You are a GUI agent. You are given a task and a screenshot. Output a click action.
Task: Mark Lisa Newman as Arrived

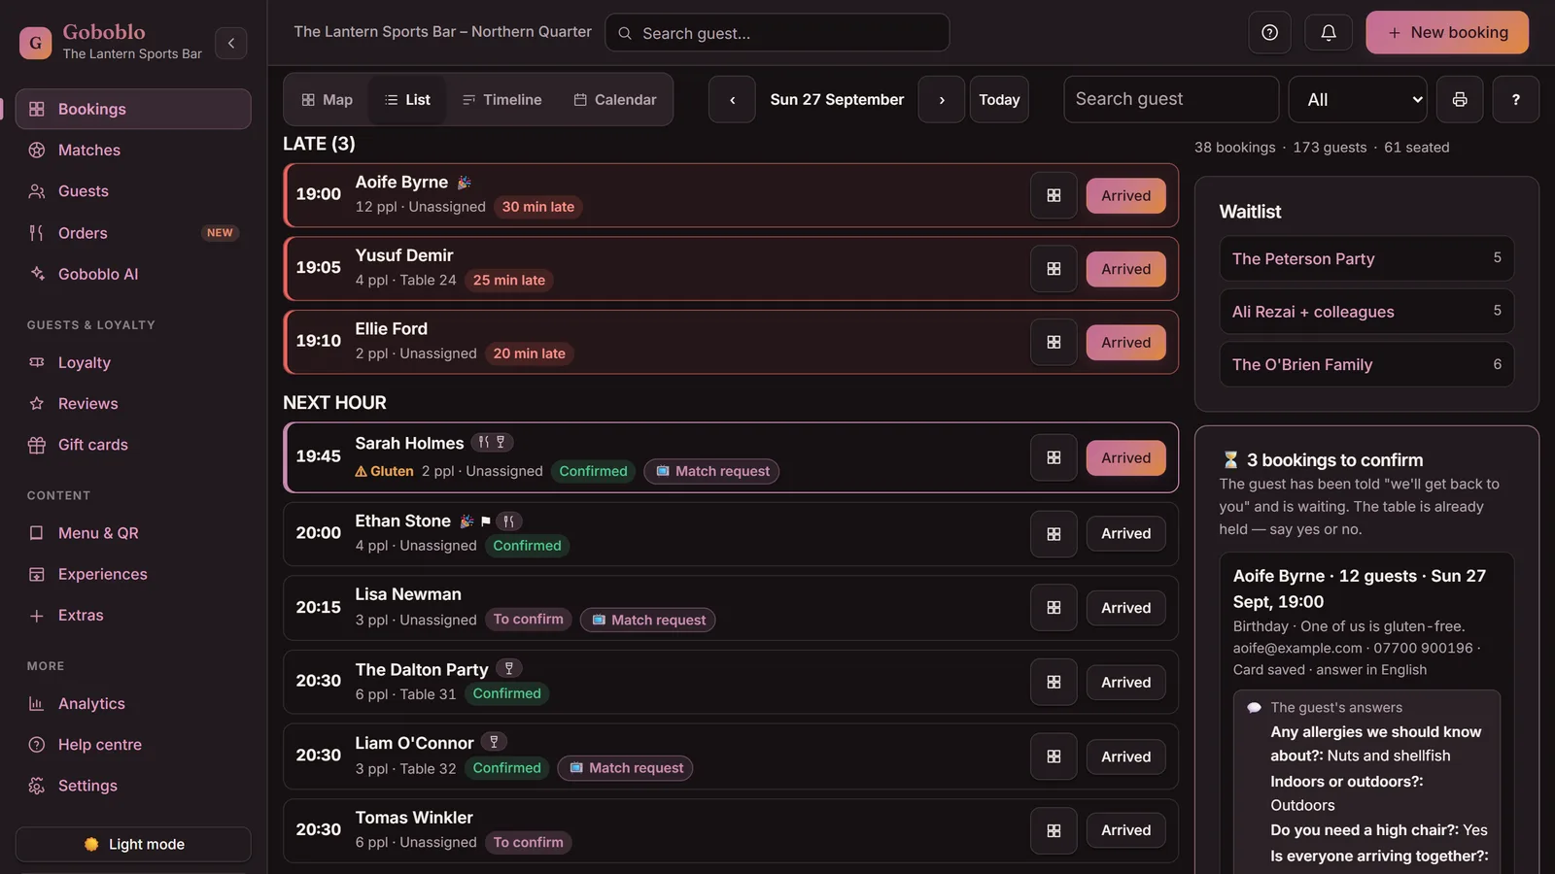tap(1125, 608)
